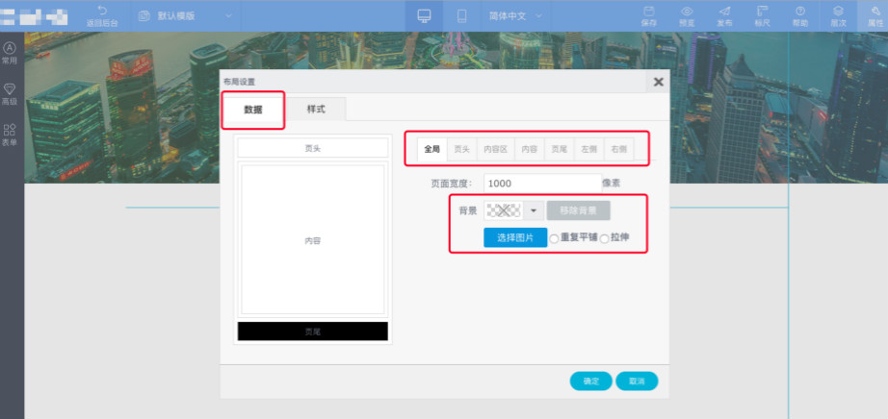Click the 预览 (Preview) eye icon
Screen dimensions: 888x419
[x=687, y=15]
